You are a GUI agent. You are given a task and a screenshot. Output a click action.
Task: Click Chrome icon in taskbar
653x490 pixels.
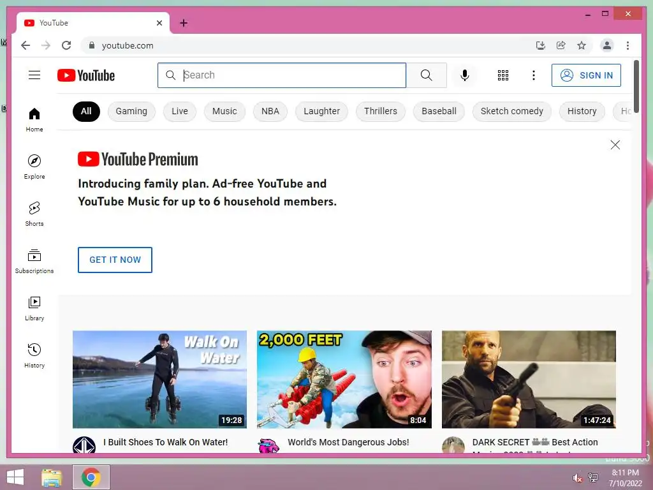tap(91, 477)
